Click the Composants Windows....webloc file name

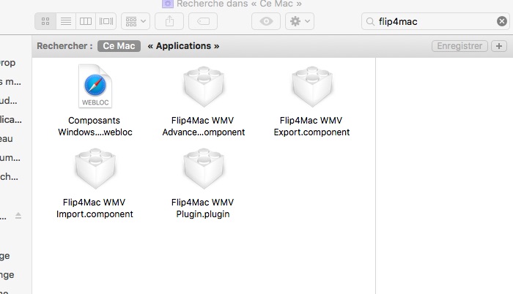95,127
